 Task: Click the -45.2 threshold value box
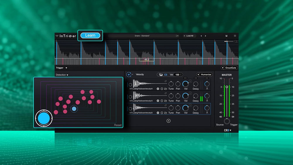(x=147, y=59)
